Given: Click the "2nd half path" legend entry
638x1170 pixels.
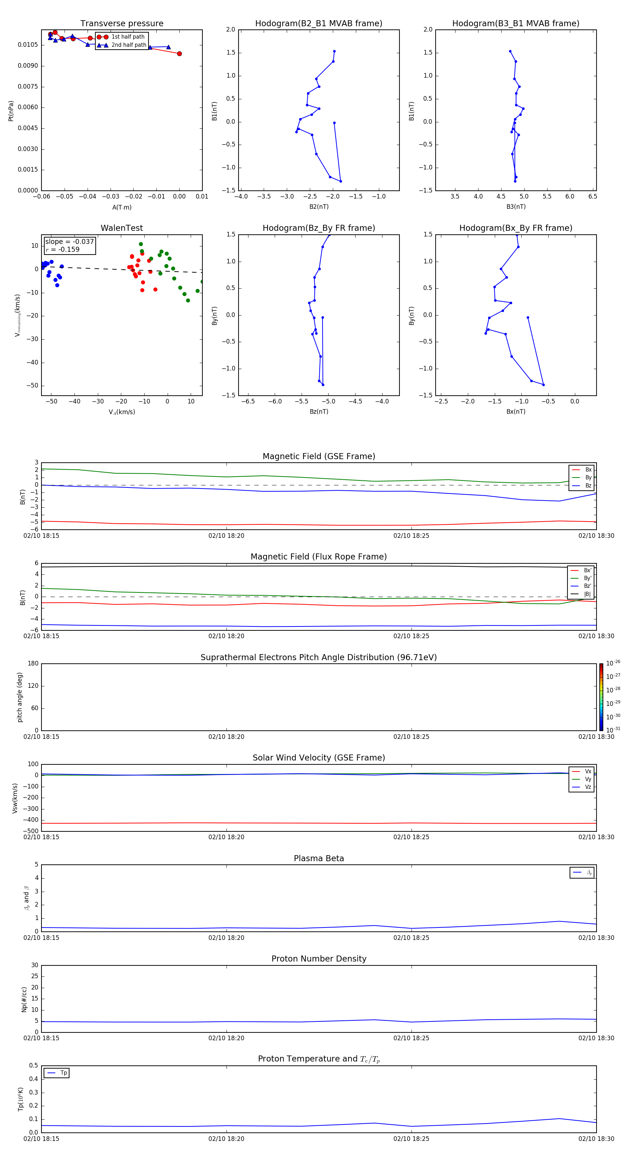Looking at the screenshot, I should click(121, 45).
